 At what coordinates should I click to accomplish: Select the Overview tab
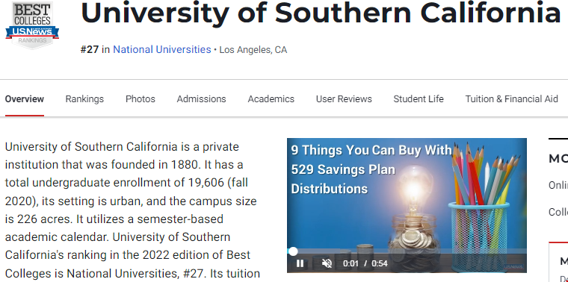point(25,99)
